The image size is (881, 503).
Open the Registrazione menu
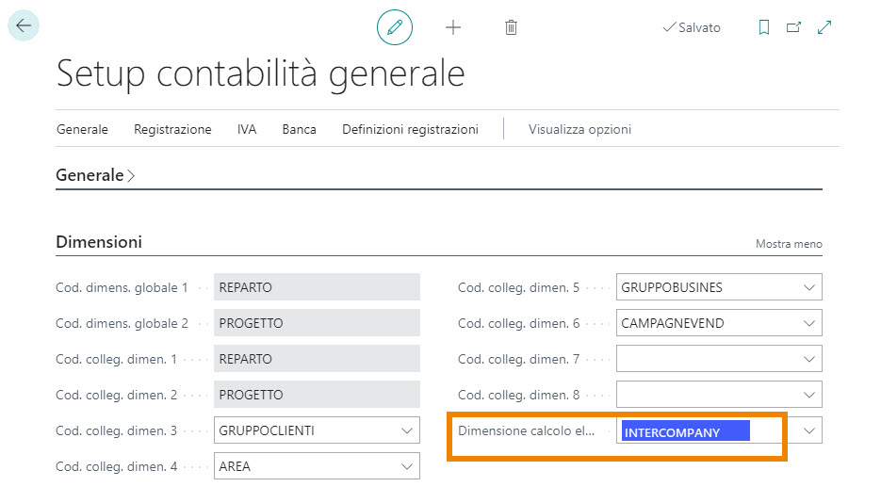[x=172, y=129]
